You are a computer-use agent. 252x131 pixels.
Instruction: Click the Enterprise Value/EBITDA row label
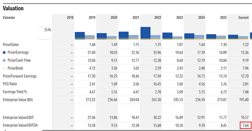(x=20, y=126)
